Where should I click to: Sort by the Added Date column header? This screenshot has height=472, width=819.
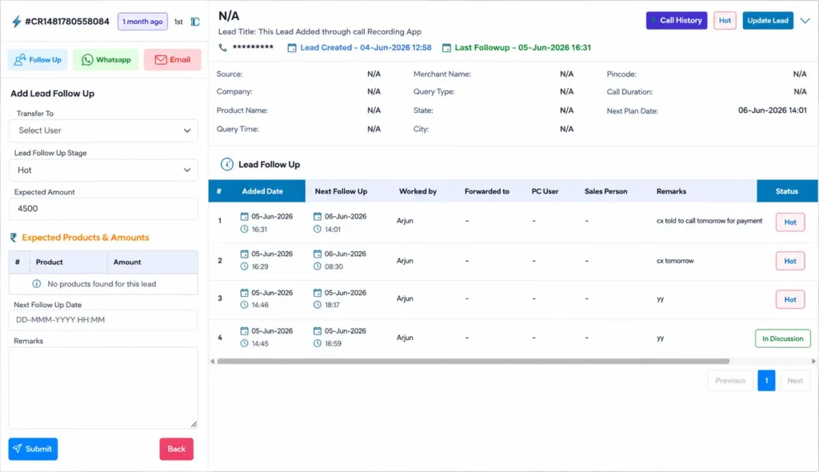(262, 191)
